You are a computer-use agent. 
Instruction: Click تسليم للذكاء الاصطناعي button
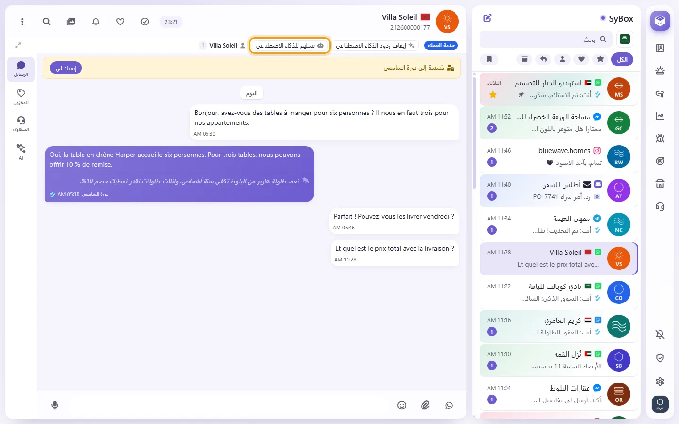pos(290,46)
